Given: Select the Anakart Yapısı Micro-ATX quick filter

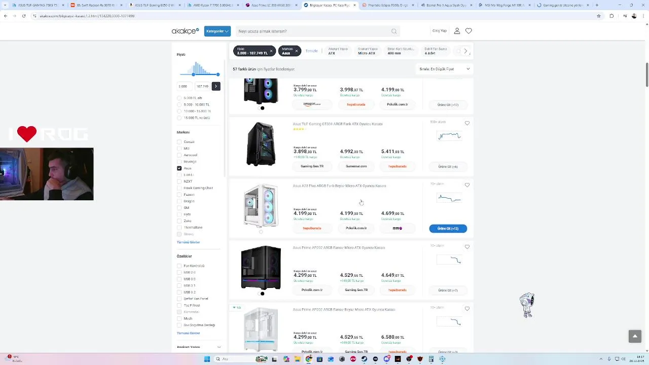Looking at the screenshot, I should [367, 51].
